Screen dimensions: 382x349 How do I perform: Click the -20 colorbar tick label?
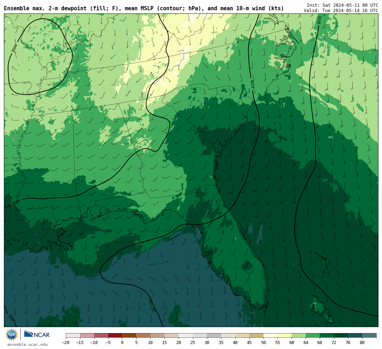coord(66,343)
